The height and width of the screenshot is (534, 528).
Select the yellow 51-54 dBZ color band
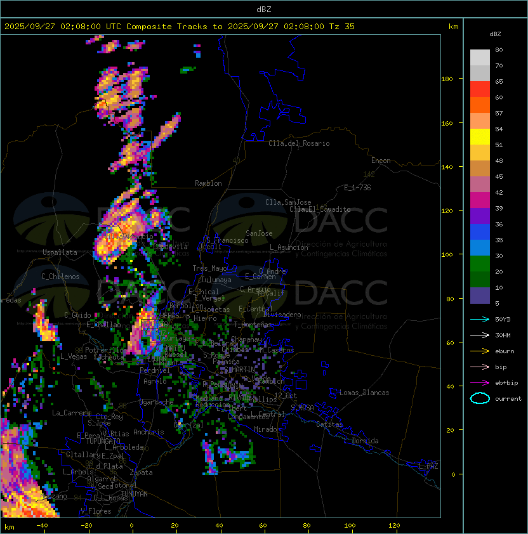[480, 137]
